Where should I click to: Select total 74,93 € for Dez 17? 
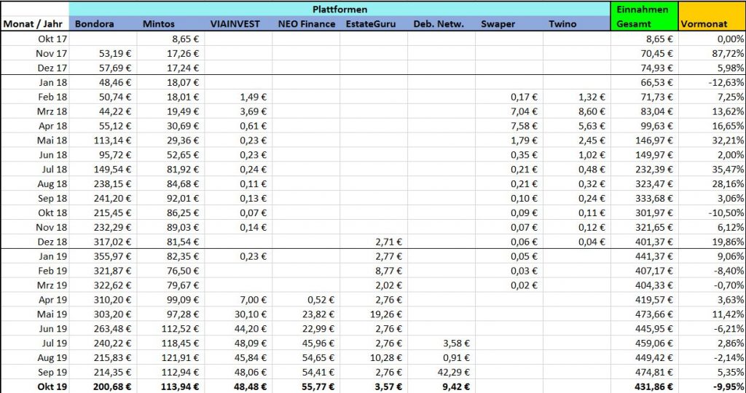tap(644, 68)
